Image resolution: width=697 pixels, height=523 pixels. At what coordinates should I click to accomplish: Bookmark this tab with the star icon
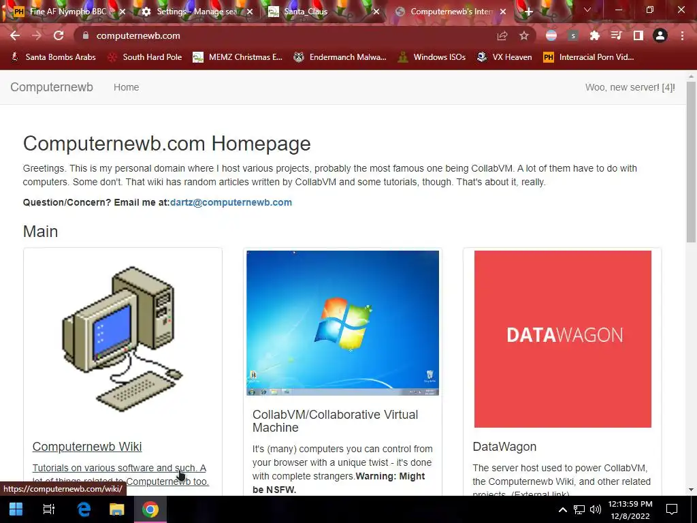pos(524,35)
